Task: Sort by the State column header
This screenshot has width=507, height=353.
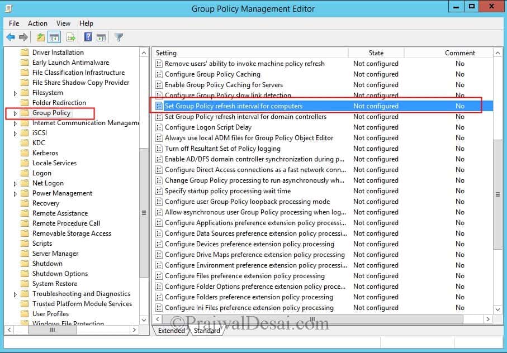Action: (x=376, y=53)
